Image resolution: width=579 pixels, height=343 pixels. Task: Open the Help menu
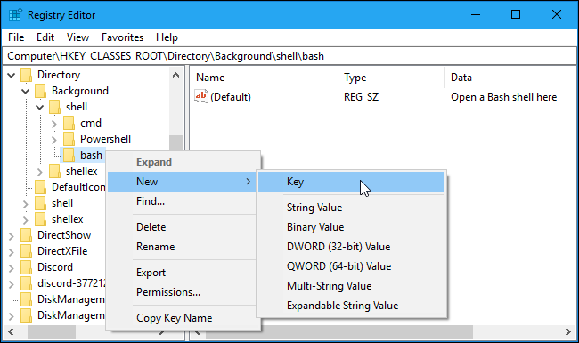point(167,37)
